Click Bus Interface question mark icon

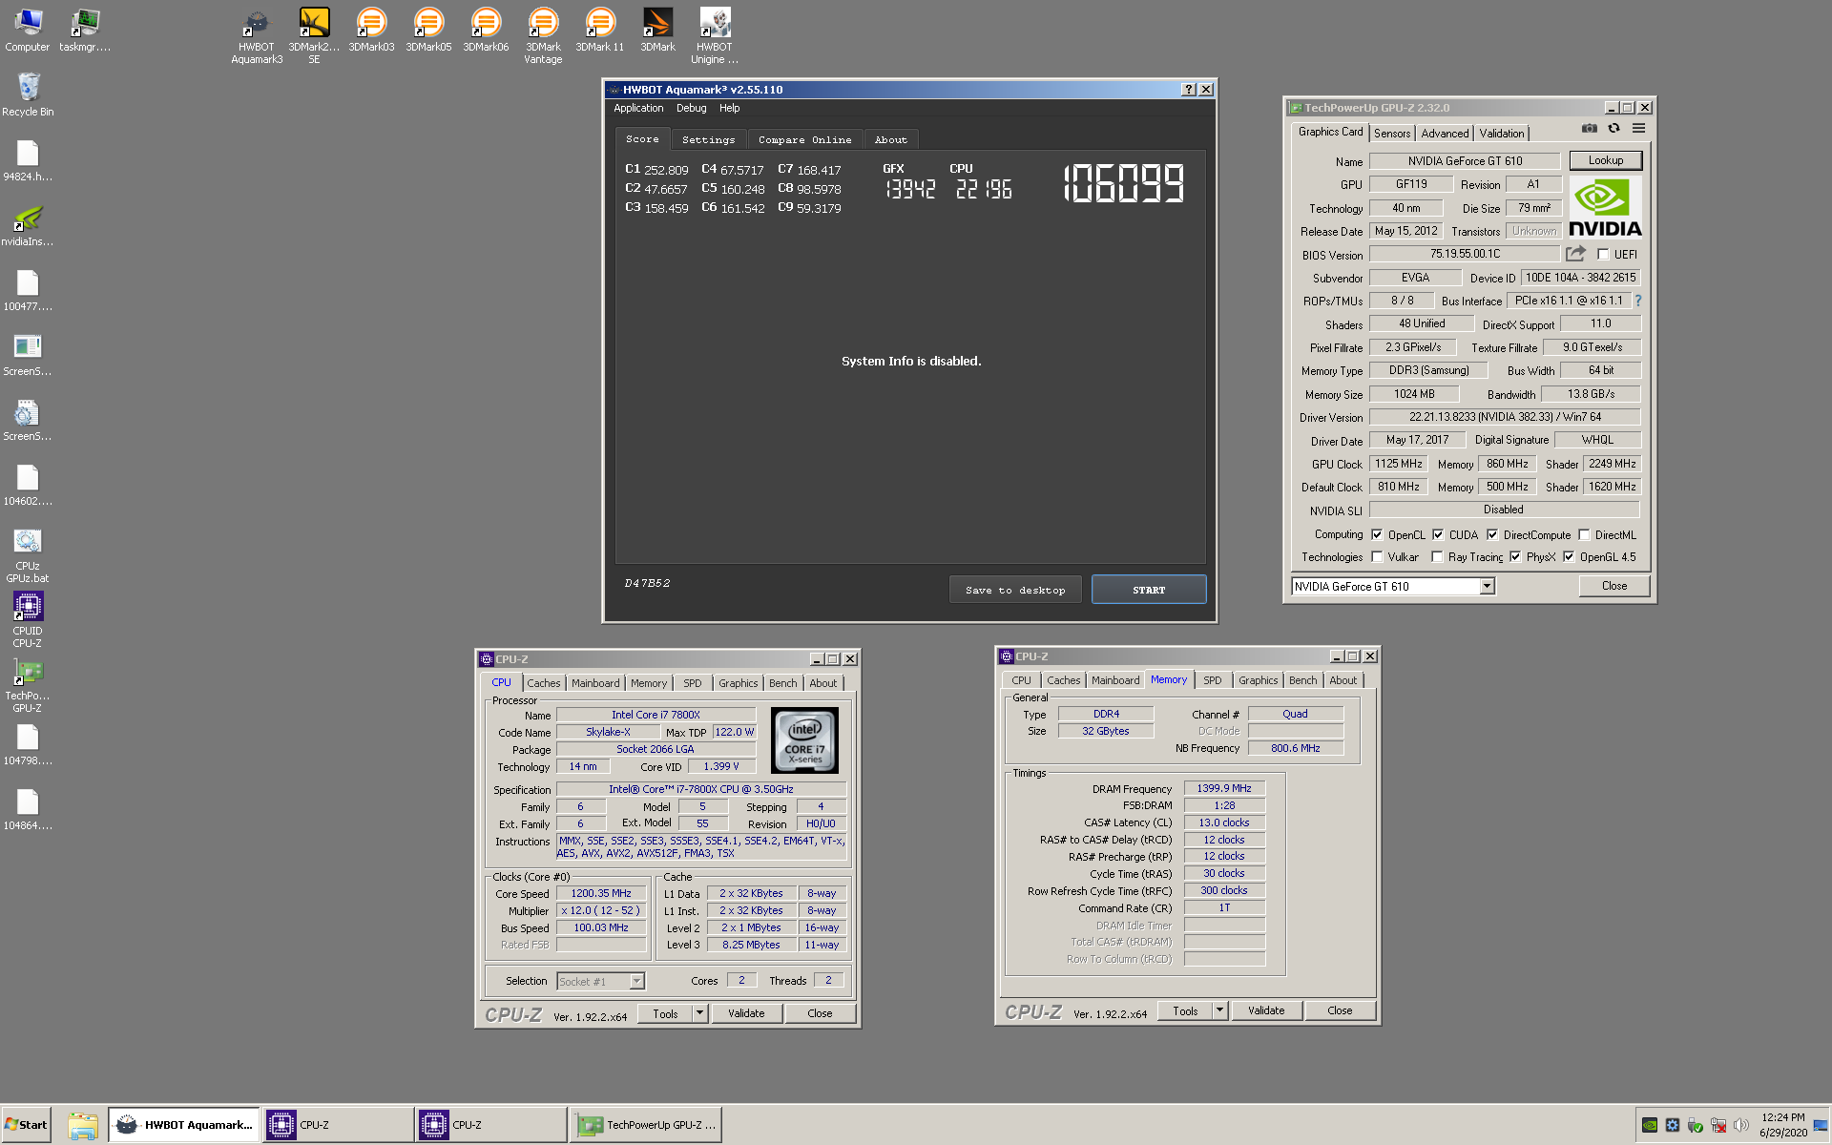1638,301
